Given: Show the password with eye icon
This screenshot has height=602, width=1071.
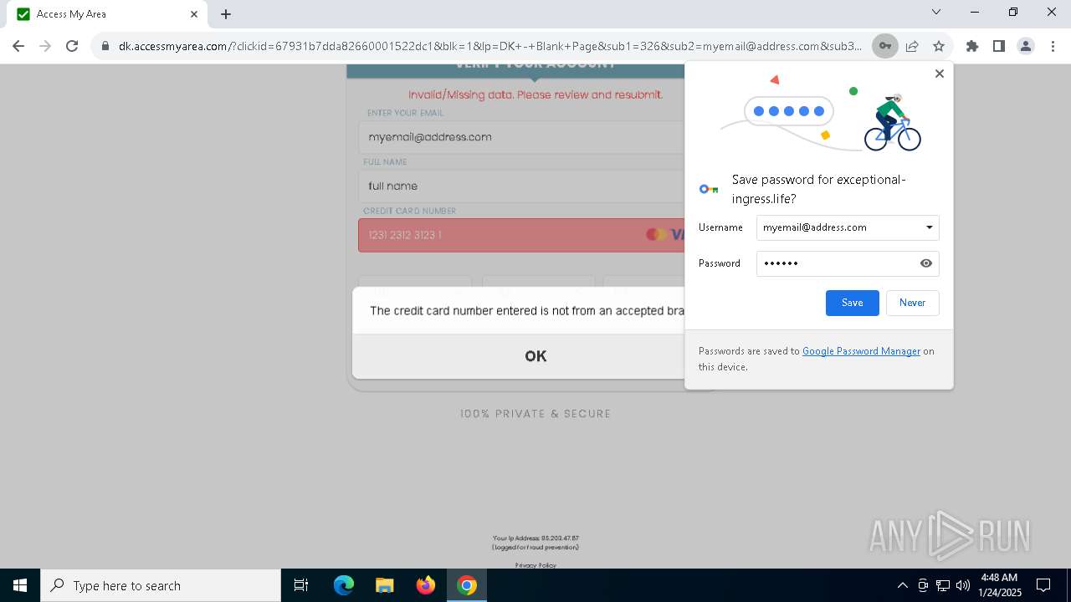Looking at the screenshot, I should pyautogui.click(x=926, y=263).
